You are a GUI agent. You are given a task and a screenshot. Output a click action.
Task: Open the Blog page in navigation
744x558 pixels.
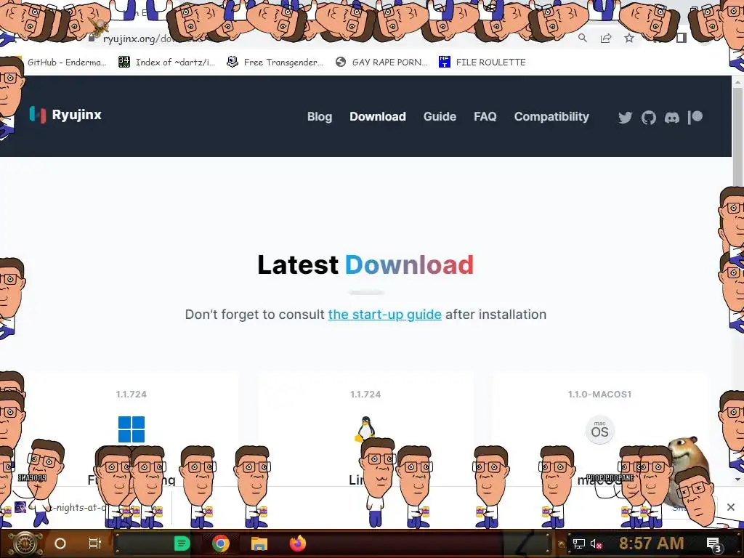click(x=320, y=117)
